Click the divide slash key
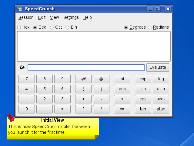Viewport: 194px width, 146px height. 101,109
